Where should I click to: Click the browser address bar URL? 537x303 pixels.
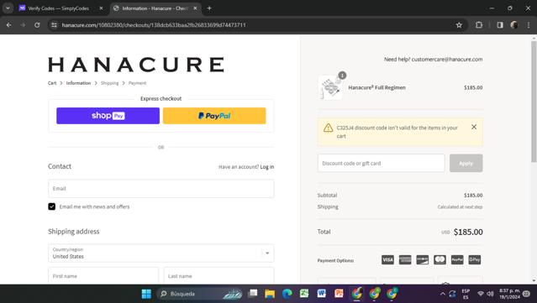click(x=154, y=25)
